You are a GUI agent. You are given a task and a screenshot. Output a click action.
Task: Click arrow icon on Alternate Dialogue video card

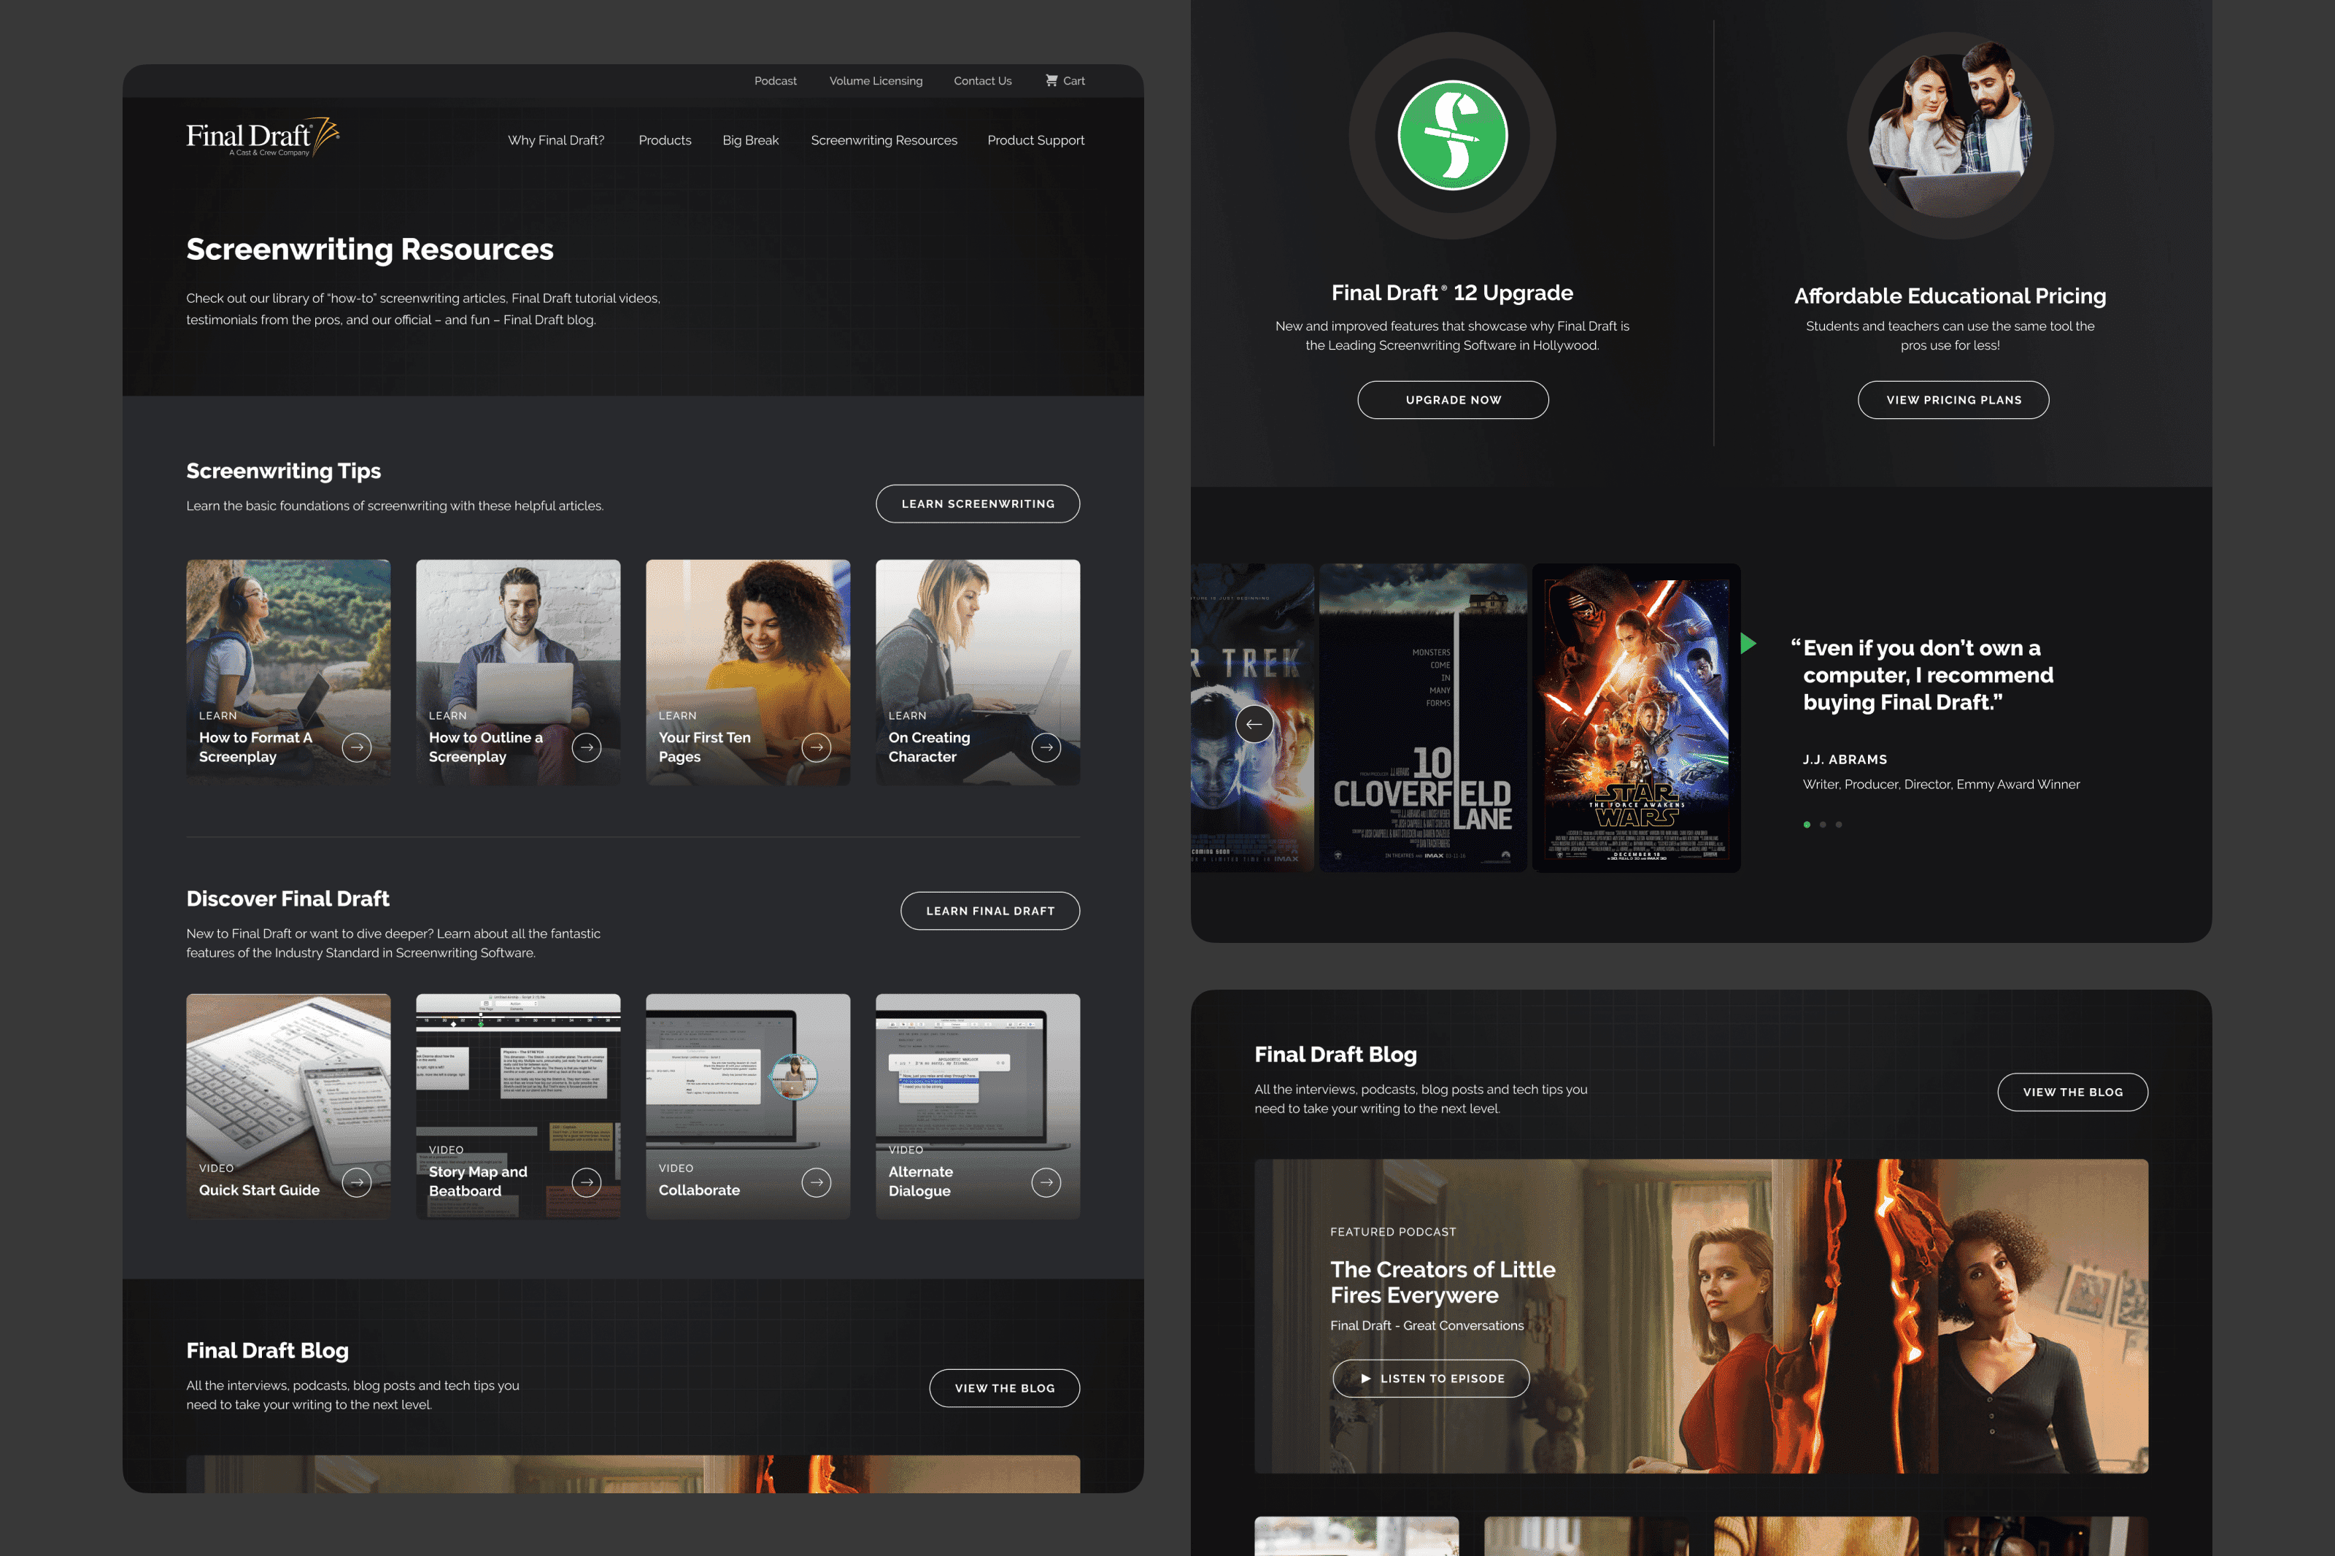[x=1046, y=1182]
